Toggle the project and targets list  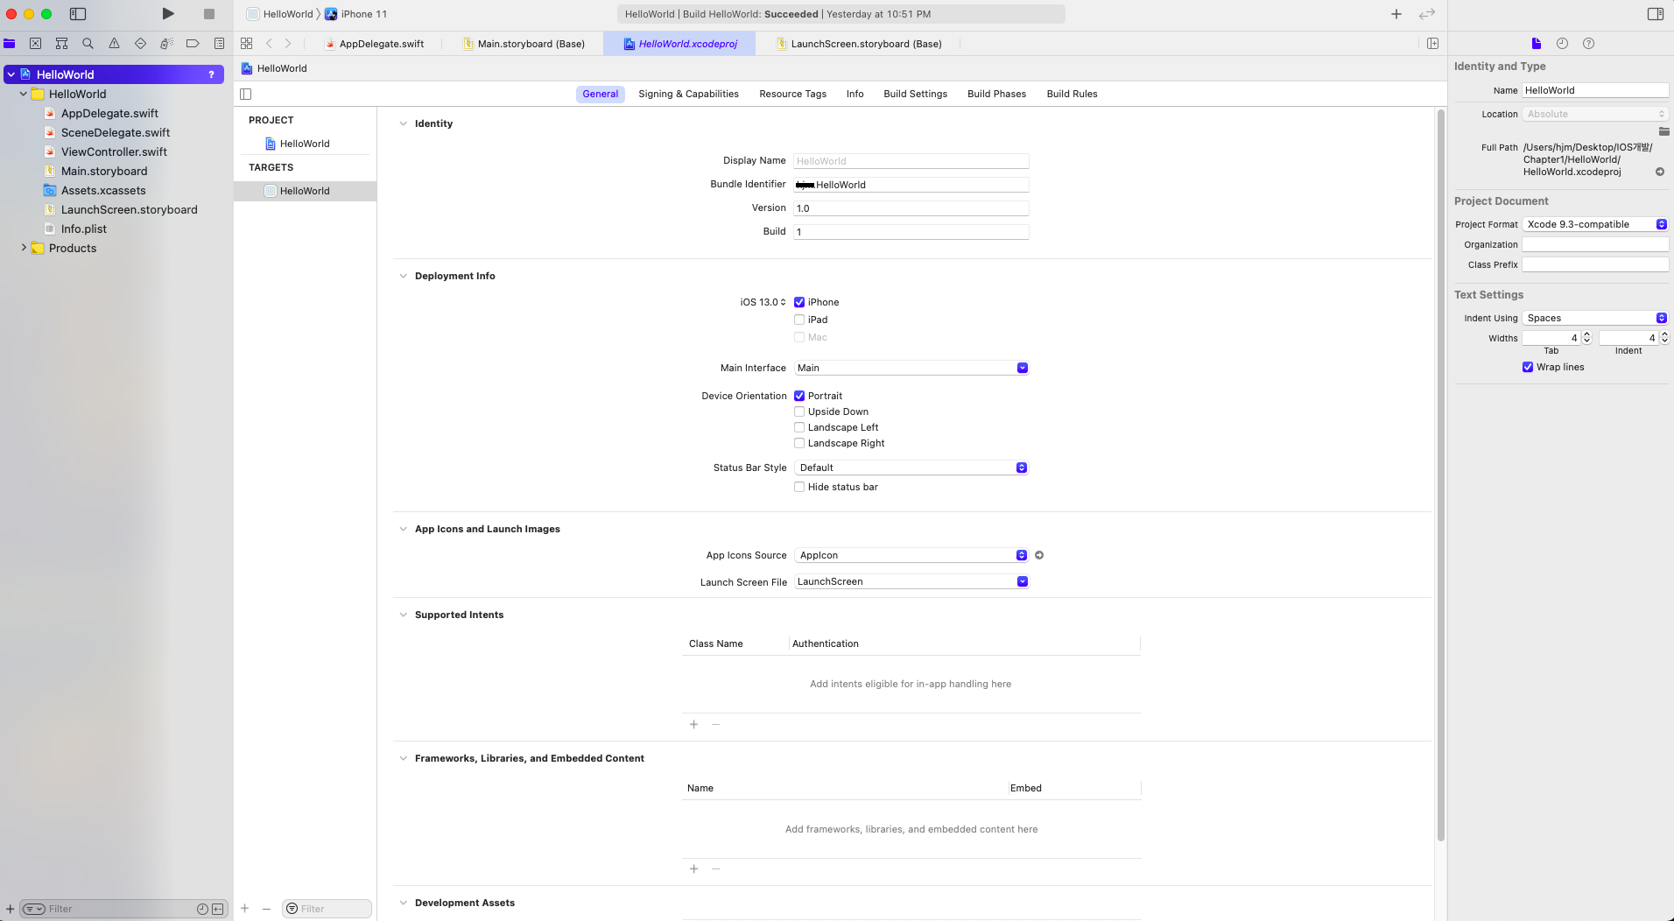pyautogui.click(x=246, y=94)
